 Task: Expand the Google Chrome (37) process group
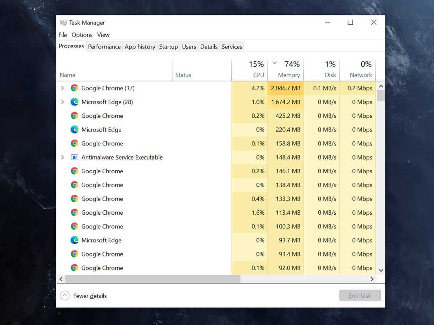click(x=62, y=88)
